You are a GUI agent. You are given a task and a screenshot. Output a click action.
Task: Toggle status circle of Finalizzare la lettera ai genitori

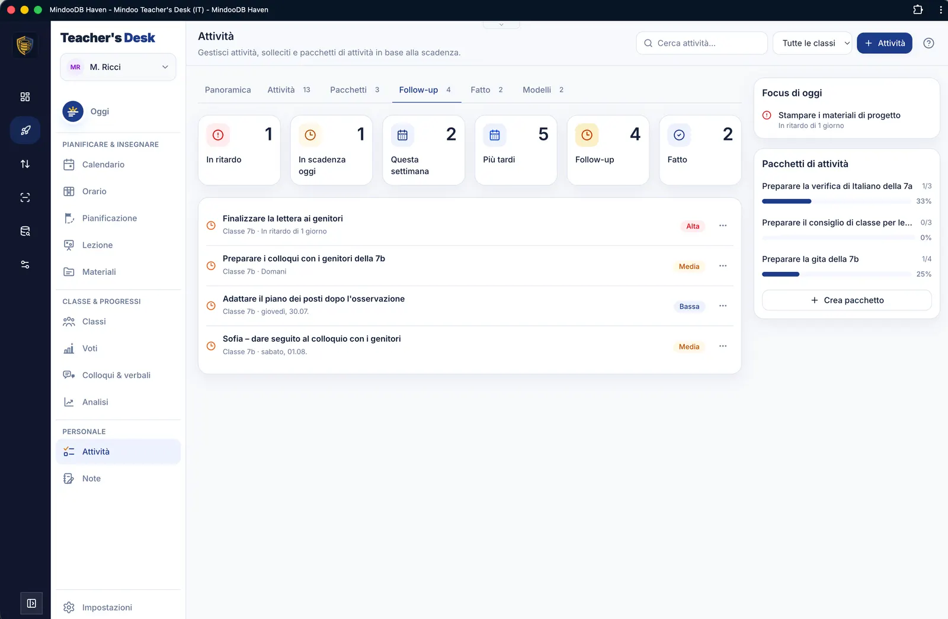[211, 226]
